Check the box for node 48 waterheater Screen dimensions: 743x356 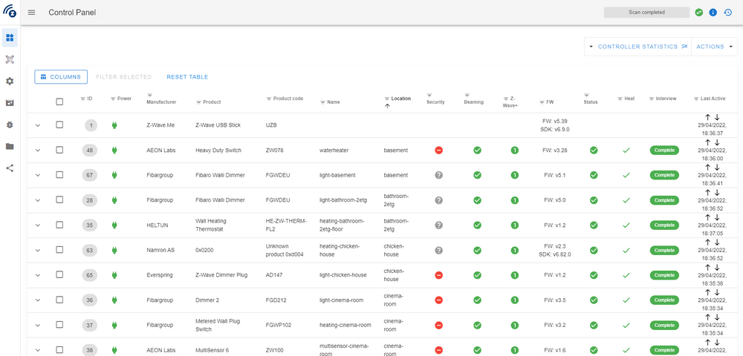coord(59,151)
